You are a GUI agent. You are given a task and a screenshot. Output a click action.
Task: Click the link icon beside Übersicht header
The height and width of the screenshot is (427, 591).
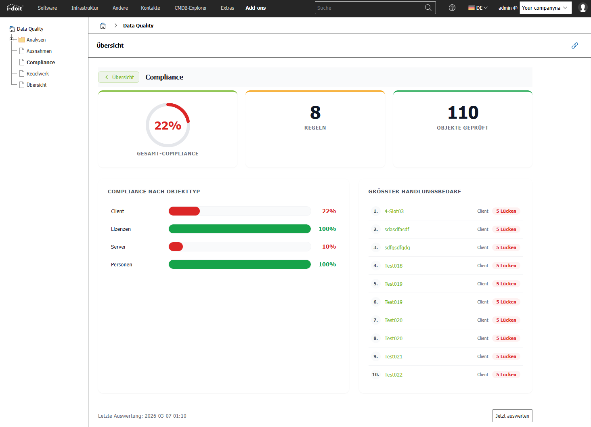[x=575, y=46]
